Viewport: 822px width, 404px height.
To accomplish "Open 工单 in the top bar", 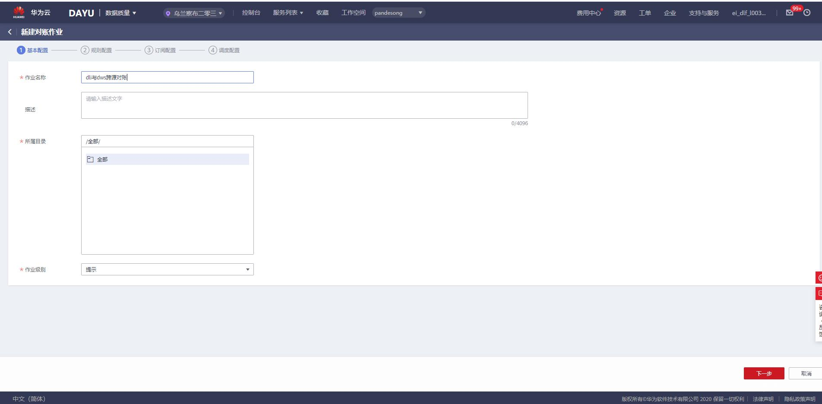I will [645, 13].
